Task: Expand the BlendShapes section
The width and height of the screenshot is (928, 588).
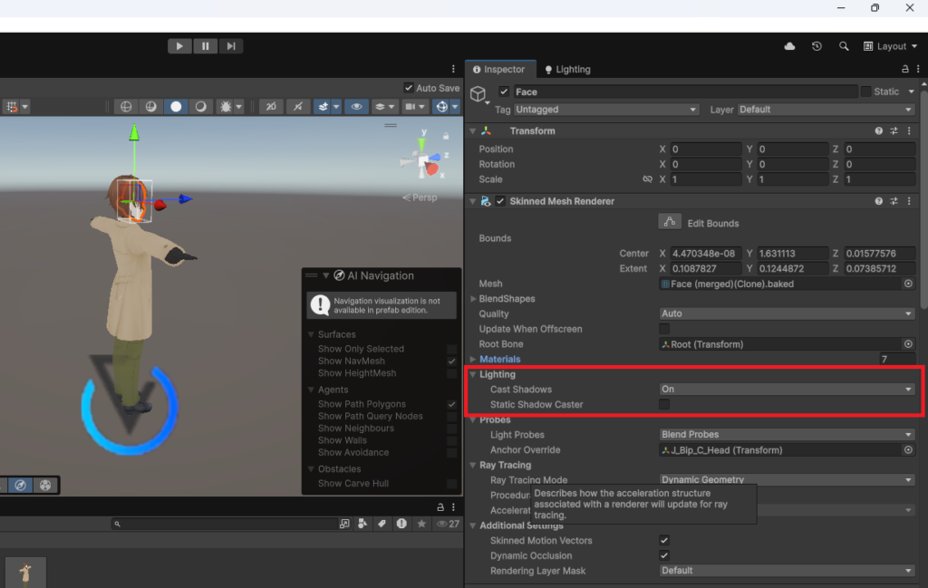Action: pyautogui.click(x=473, y=299)
